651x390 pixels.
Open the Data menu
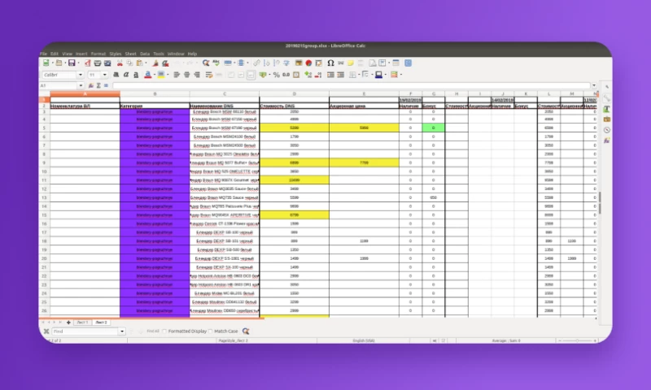145,54
